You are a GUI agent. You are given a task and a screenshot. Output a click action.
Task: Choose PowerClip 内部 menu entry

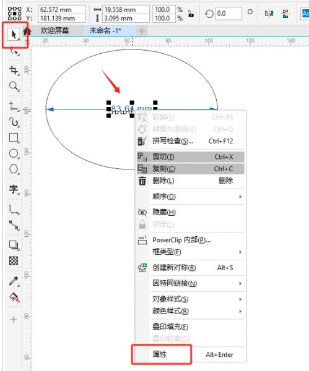191,240
